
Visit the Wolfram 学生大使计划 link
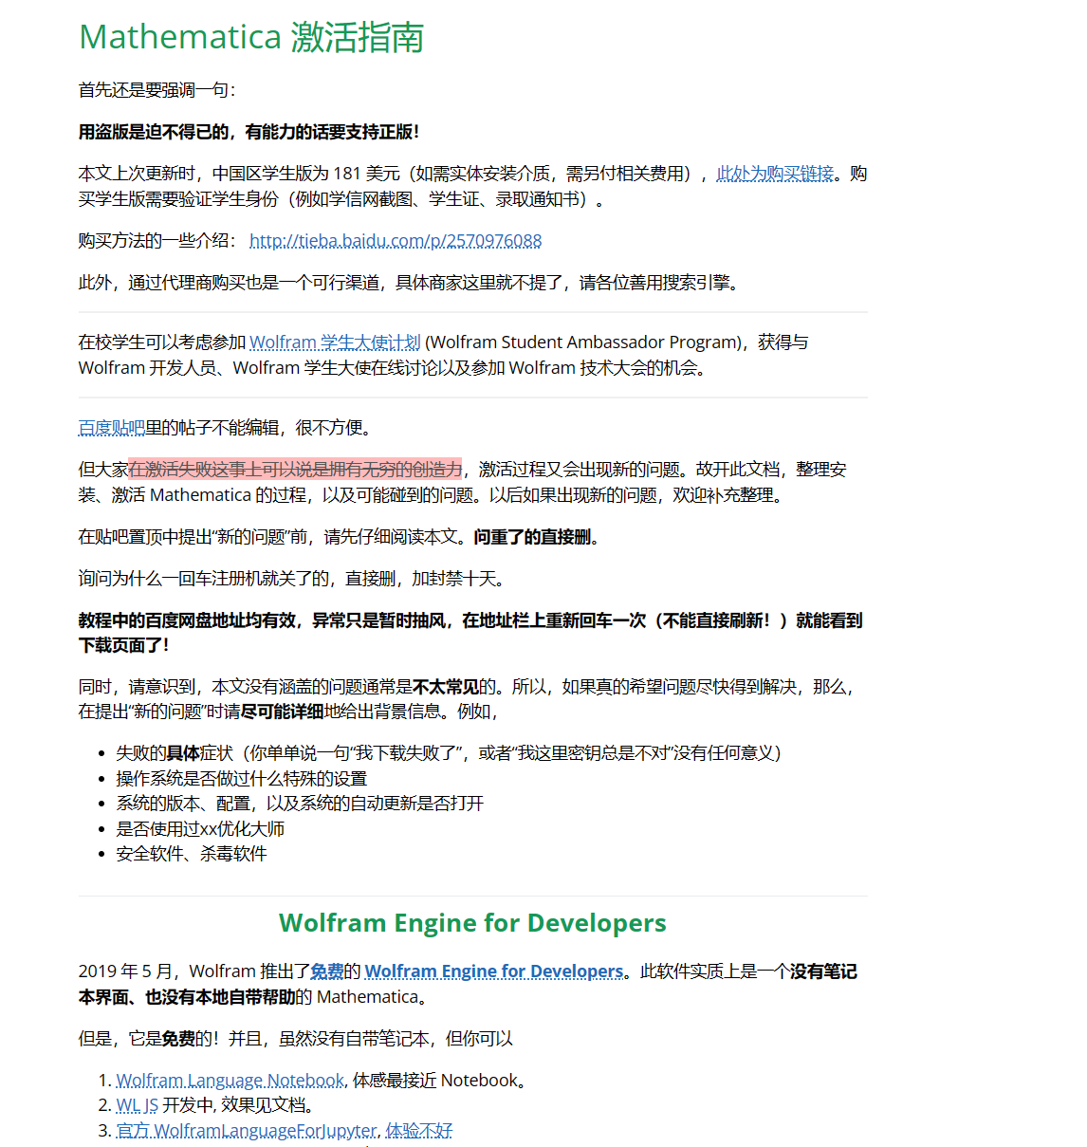pos(334,342)
